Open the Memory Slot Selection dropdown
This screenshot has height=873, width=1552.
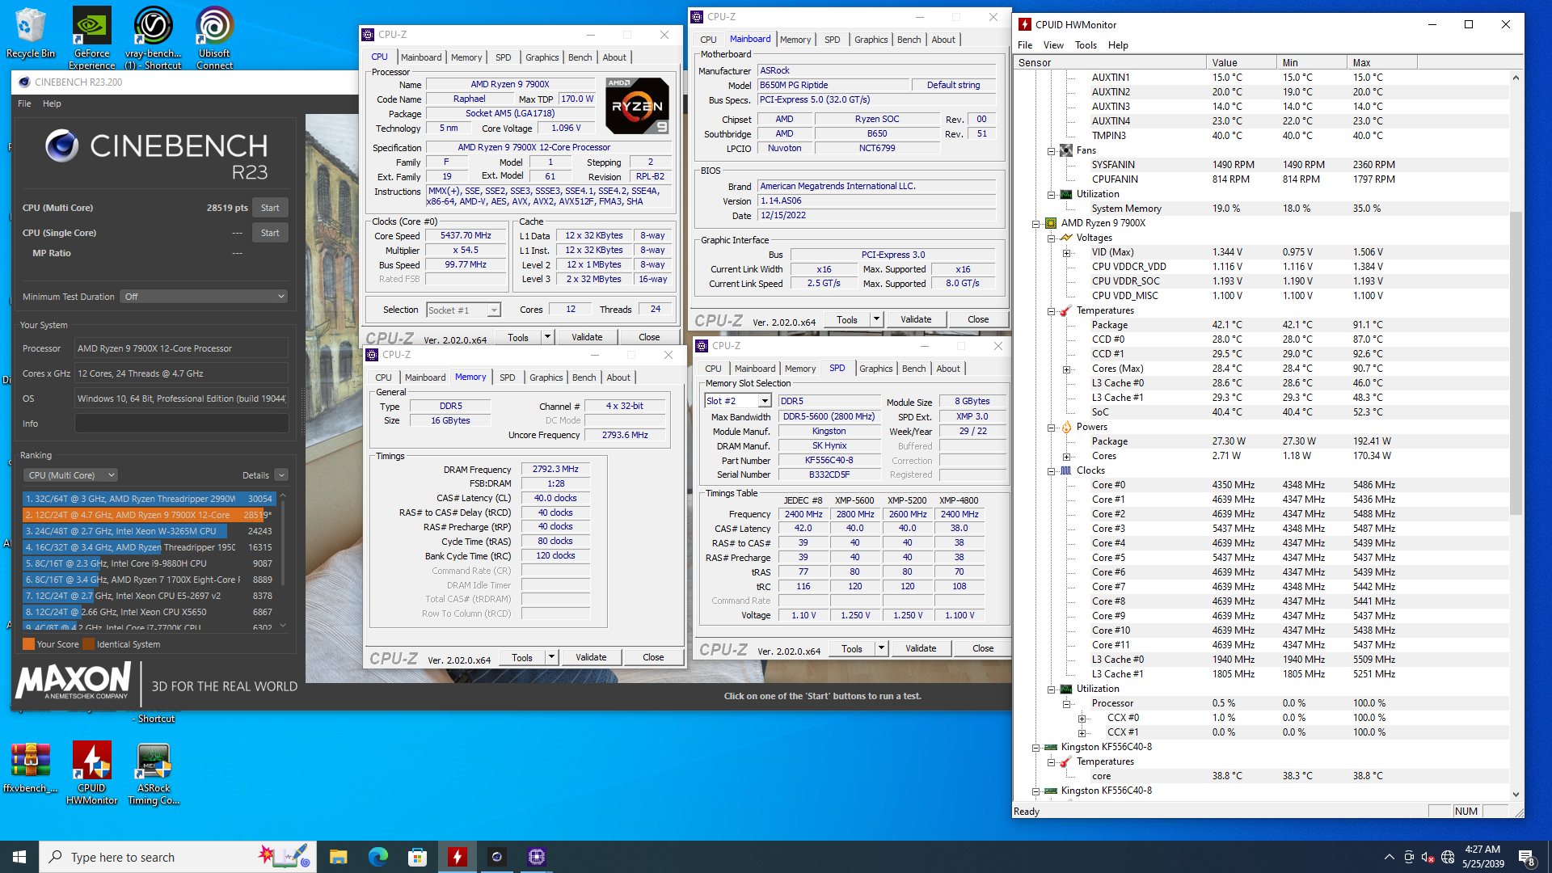pos(764,401)
